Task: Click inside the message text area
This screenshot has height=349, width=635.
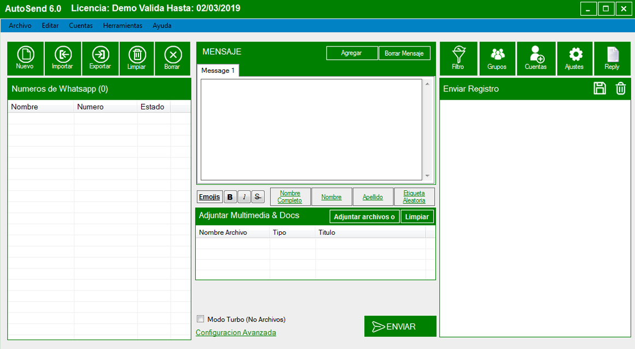Action: [x=311, y=130]
